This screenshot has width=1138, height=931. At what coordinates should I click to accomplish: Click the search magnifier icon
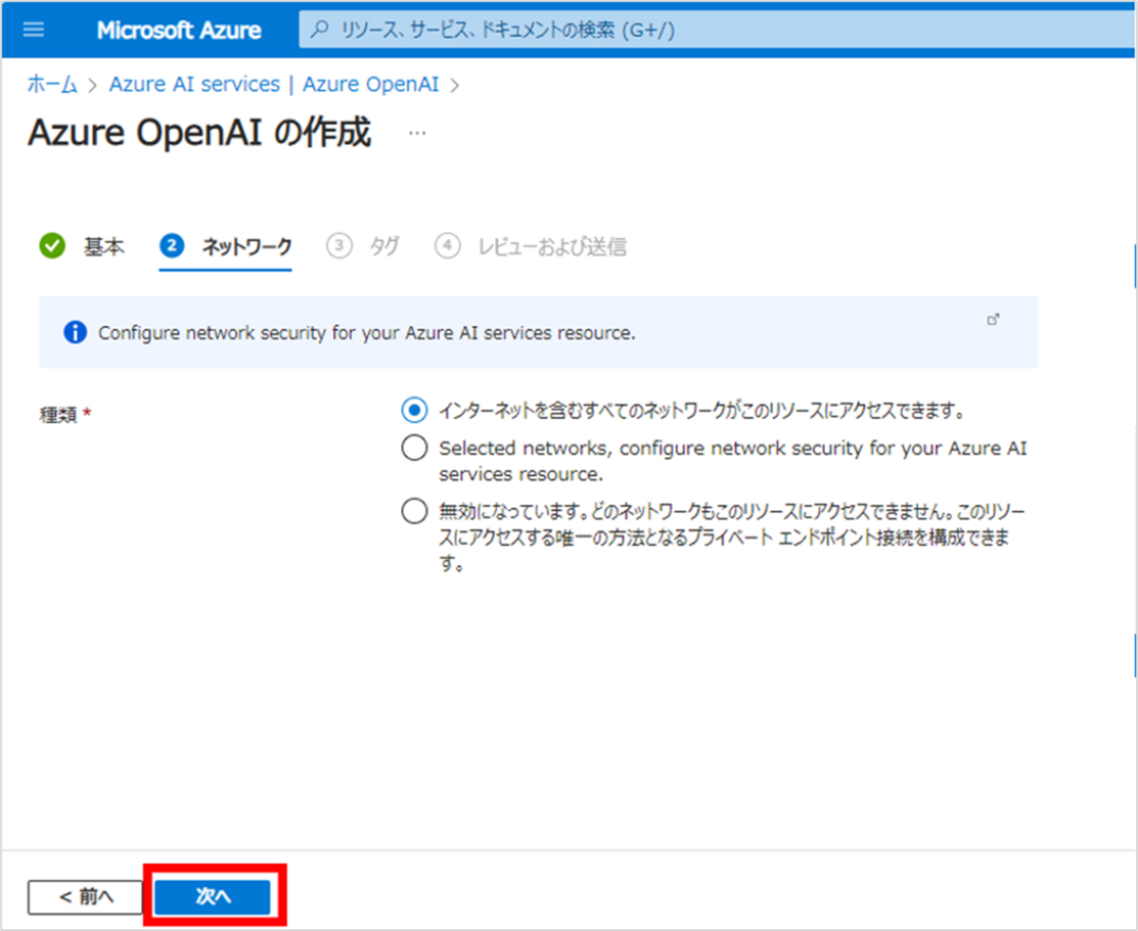(x=321, y=30)
